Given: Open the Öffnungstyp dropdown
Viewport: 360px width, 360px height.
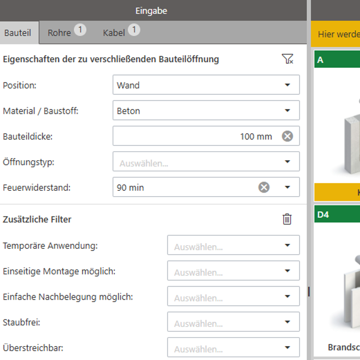Looking at the screenshot, I should click(x=206, y=162).
